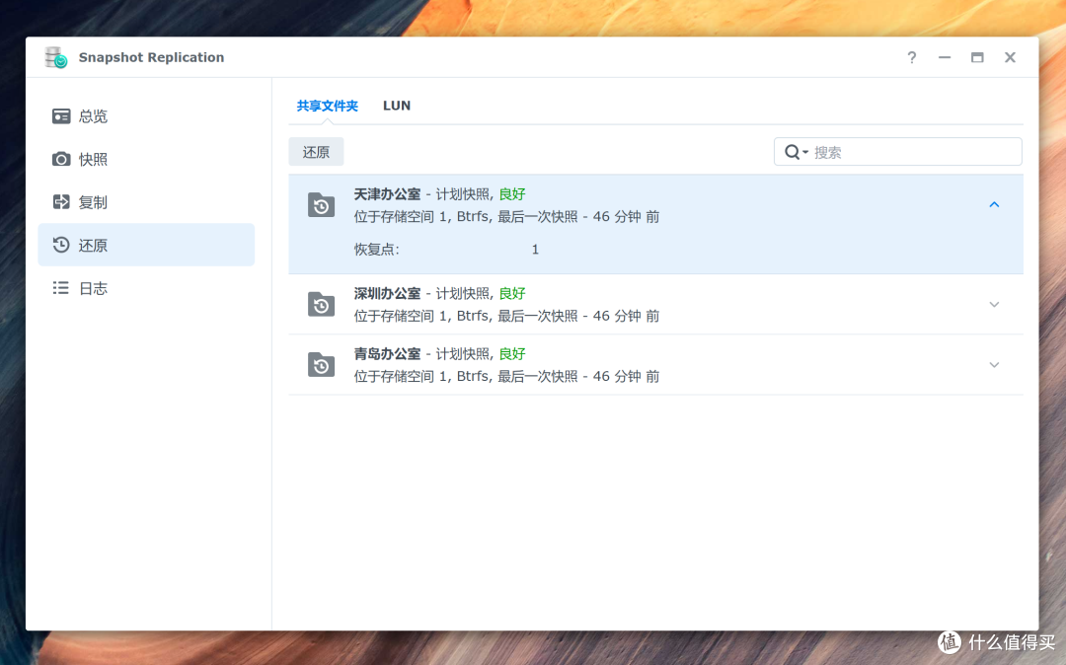The height and width of the screenshot is (665, 1066).
Task: Click the 总览 overview icon
Action: click(x=61, y=116)
